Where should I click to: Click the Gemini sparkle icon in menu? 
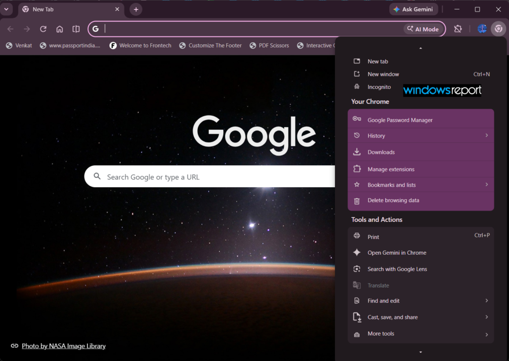pyautogui.click(x=357, y=252)
